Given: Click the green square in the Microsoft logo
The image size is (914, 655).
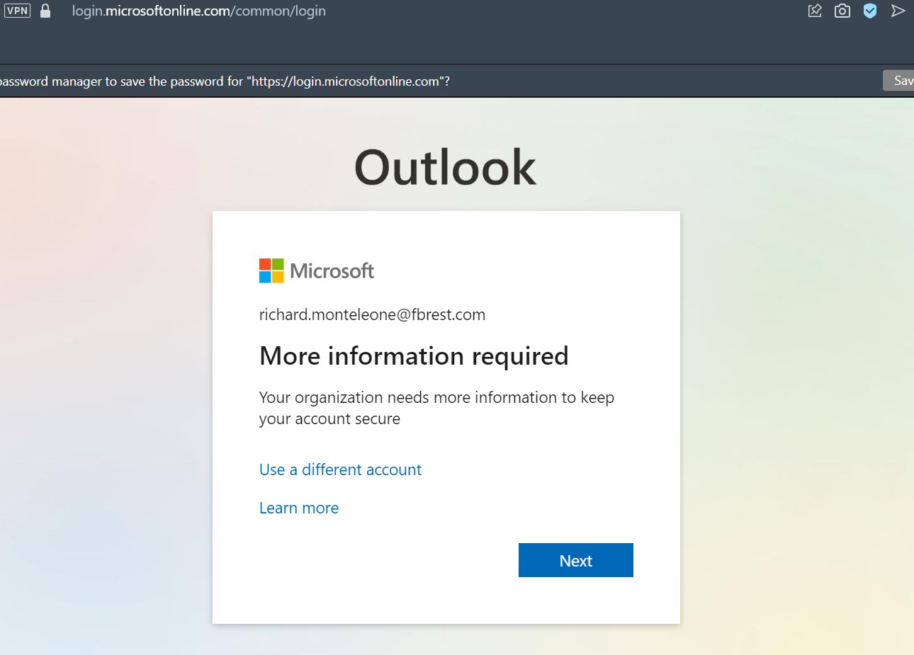Looking at the screenshot, I should coord(278,264).
